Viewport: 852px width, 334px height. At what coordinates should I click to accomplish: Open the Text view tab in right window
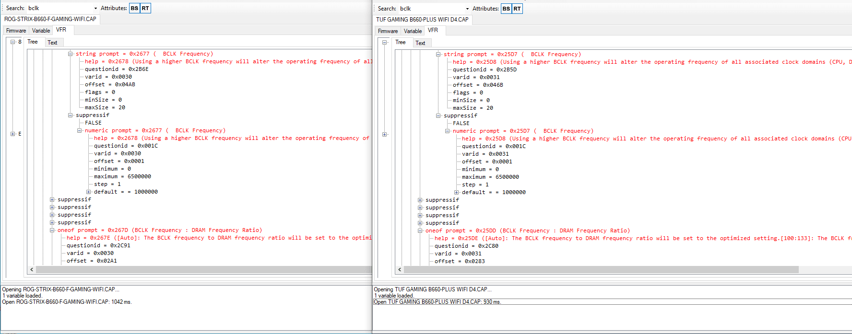420,43
